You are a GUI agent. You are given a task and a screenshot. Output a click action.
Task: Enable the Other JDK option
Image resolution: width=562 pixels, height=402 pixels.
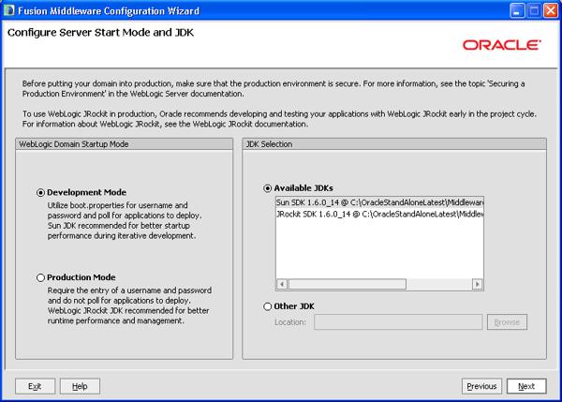(269, 306)
